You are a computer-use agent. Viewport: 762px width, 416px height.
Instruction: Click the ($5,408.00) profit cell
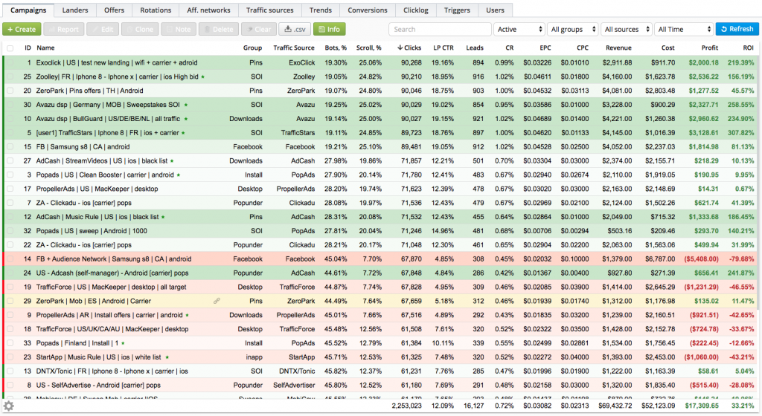point(701,259)
